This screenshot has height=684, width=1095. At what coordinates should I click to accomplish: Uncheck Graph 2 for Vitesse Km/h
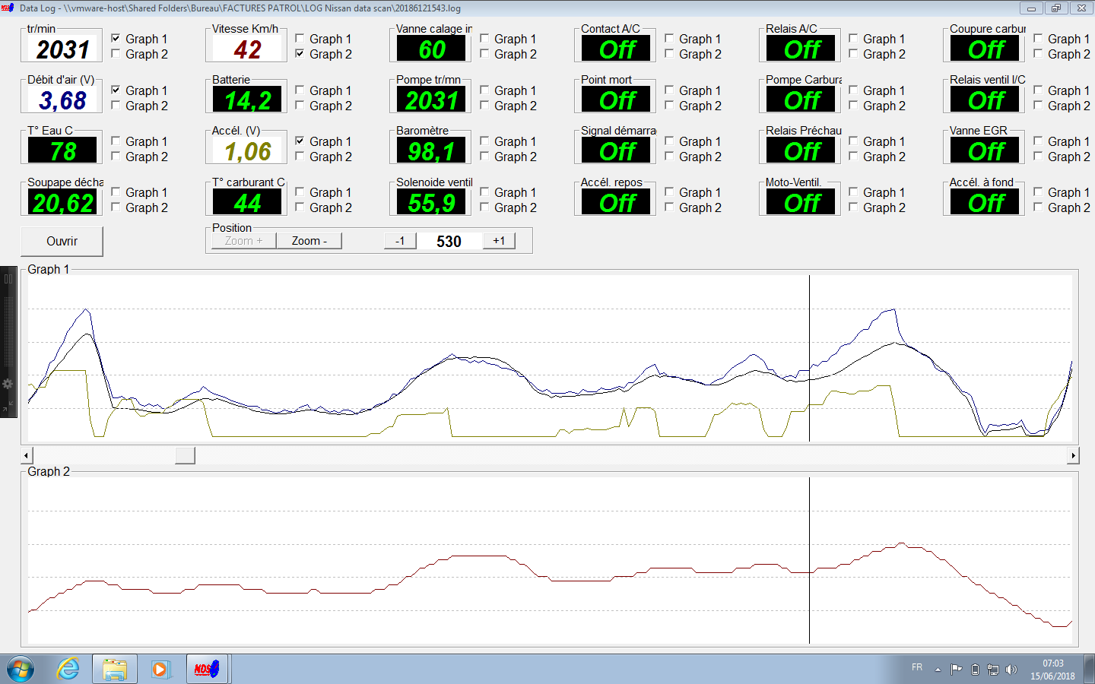300,53
